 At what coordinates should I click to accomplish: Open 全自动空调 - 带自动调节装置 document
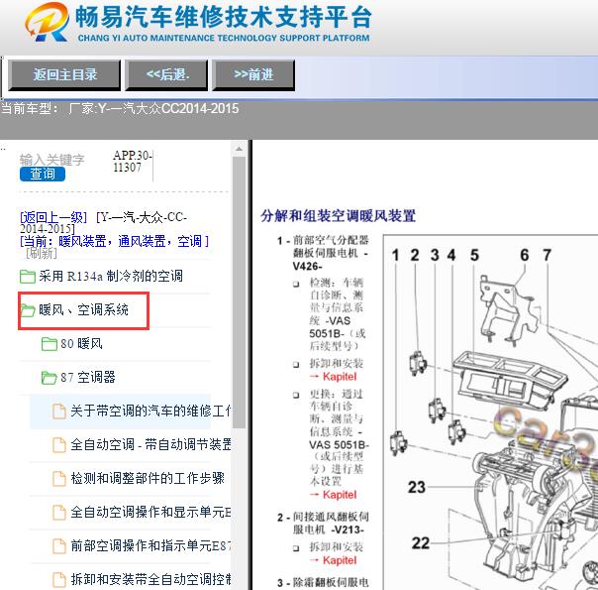[150, 444]
